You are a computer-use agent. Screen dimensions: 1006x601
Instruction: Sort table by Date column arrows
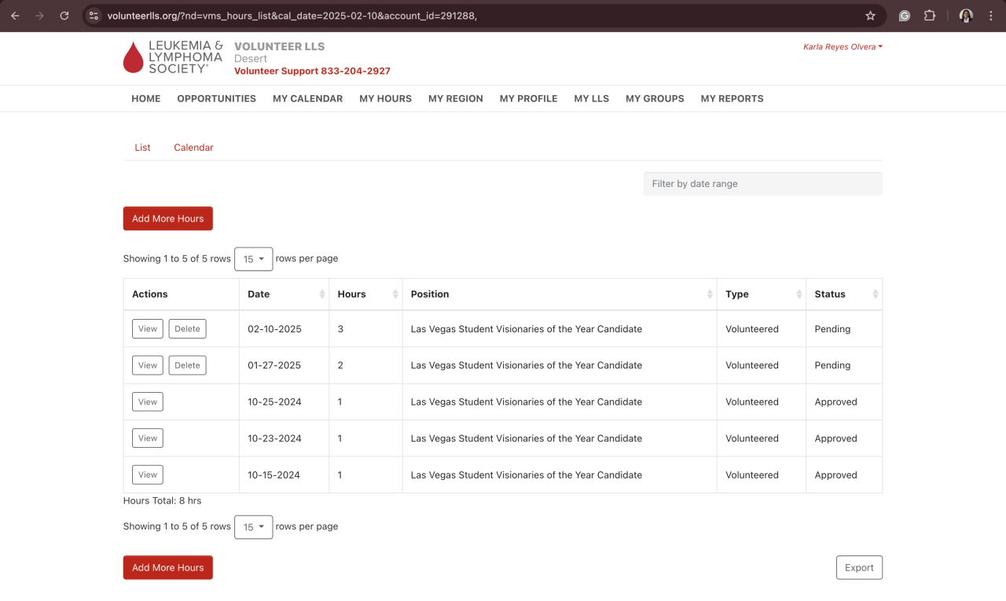(321, 295)
